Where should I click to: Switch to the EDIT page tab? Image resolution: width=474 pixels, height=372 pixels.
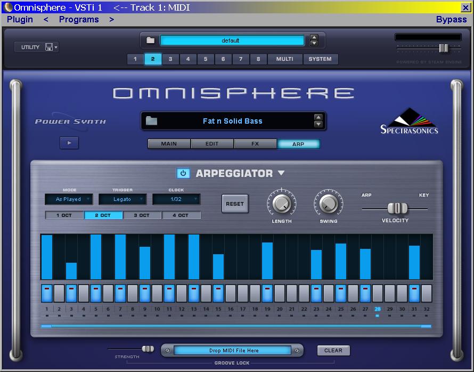click(212, 144)
